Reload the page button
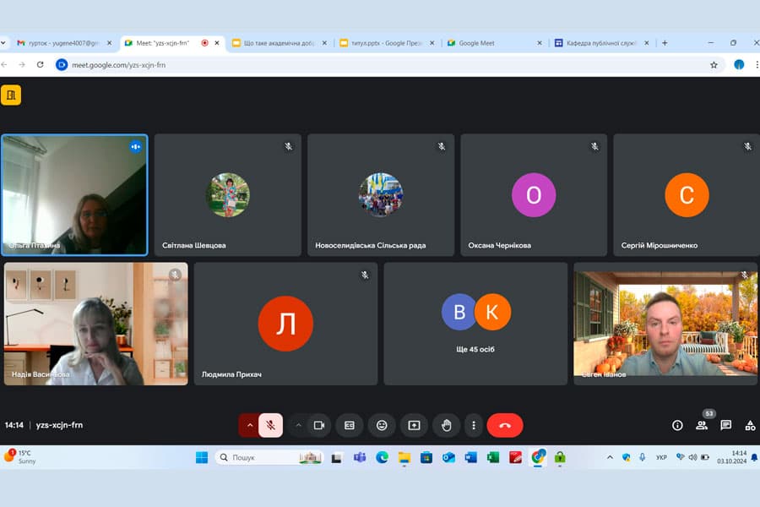The width and height of the screenshot is (760, 507). click(41, 64)
